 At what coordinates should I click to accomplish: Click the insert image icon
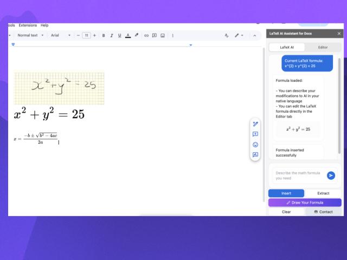pos(163,35)
